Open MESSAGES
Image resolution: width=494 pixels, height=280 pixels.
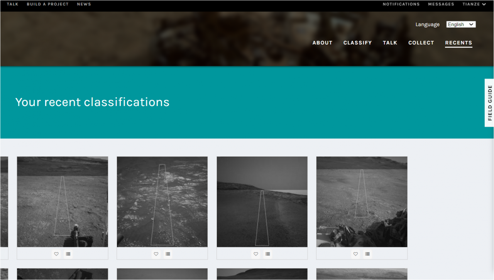(x=441, y=4)
